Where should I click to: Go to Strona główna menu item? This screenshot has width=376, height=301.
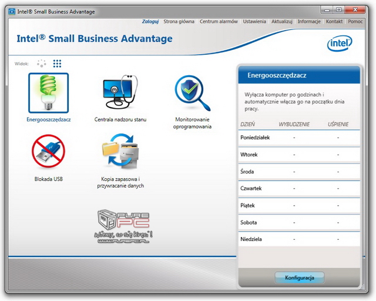point(178,22)
